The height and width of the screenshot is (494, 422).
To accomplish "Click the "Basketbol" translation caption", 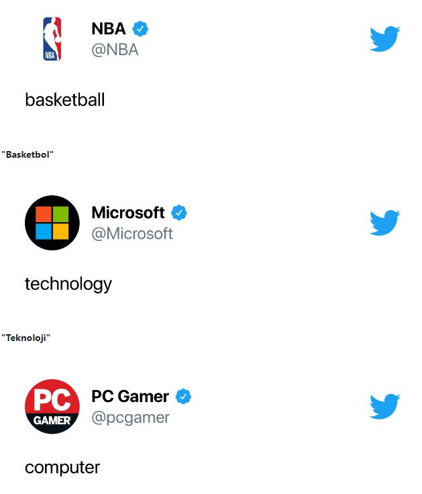I will [x=28, y=155].
